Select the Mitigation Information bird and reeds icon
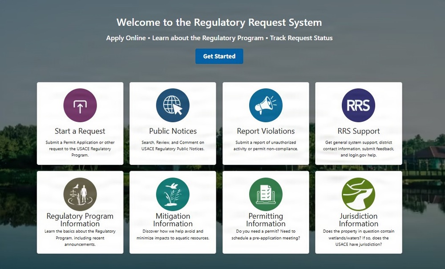This screenshot has height=269, width=445. [173, 194]
